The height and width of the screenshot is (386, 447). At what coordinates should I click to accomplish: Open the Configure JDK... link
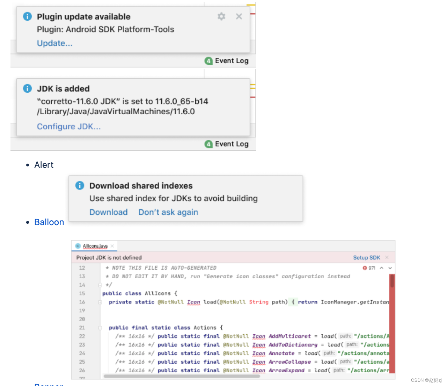pos(69,127)
